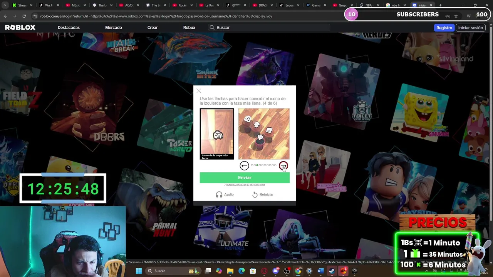The image size is (493, 277).
Task: Switch to the Audio challenge
Action: click(x=225, y=195)
